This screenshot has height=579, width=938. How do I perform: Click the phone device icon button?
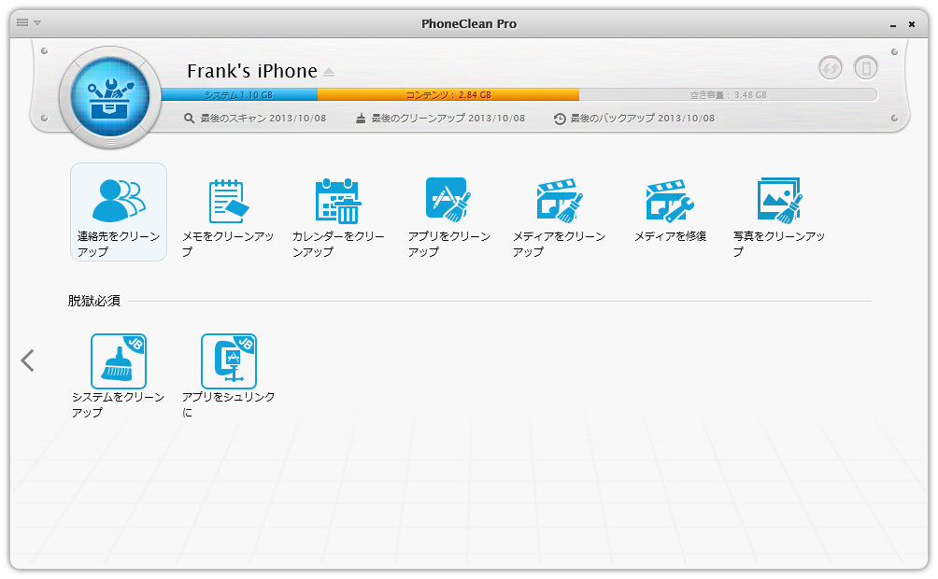[866, 67]
